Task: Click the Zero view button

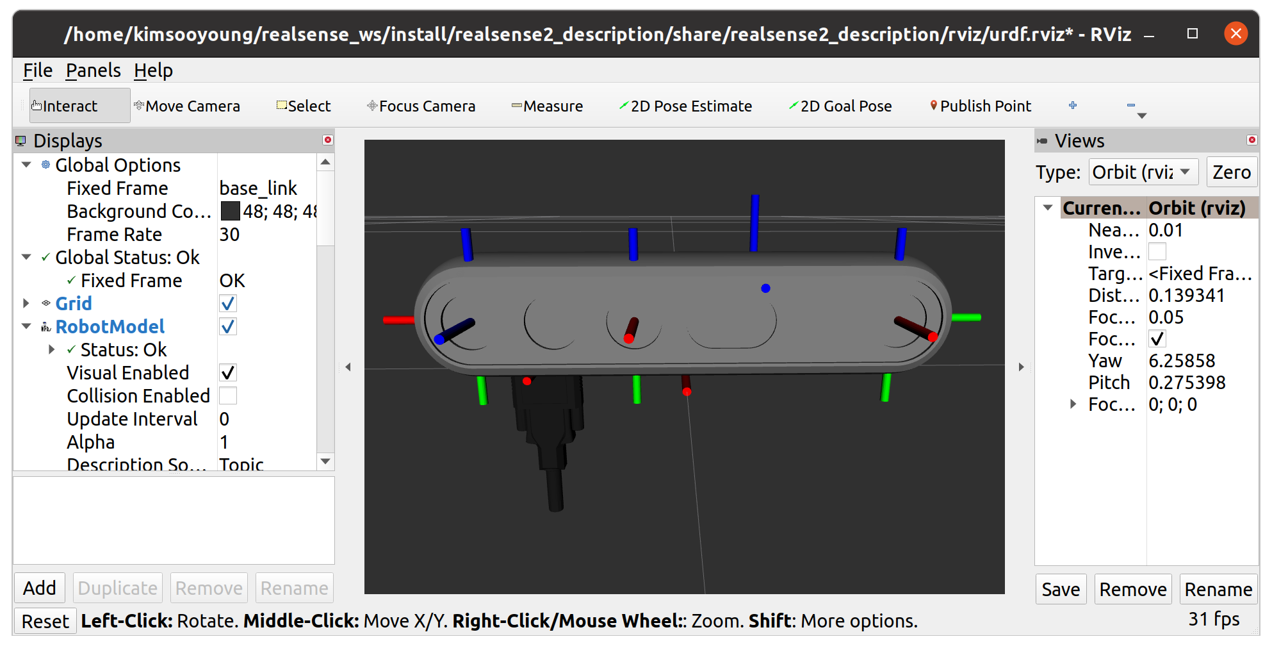Action: pos(1232,172)
